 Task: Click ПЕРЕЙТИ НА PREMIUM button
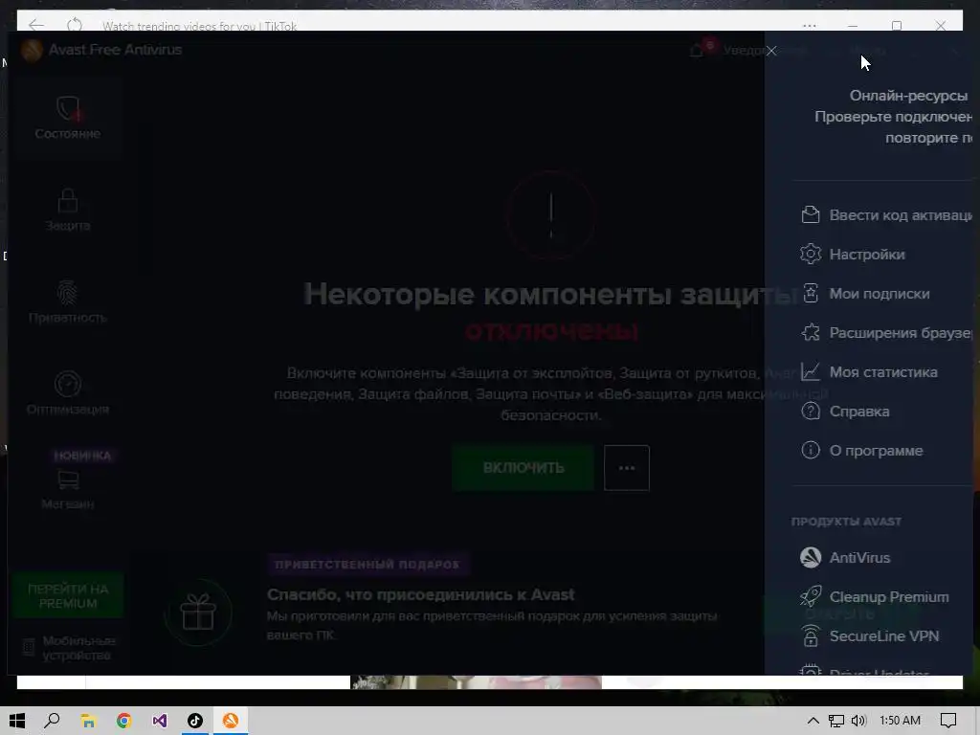(x=68, y=595)
